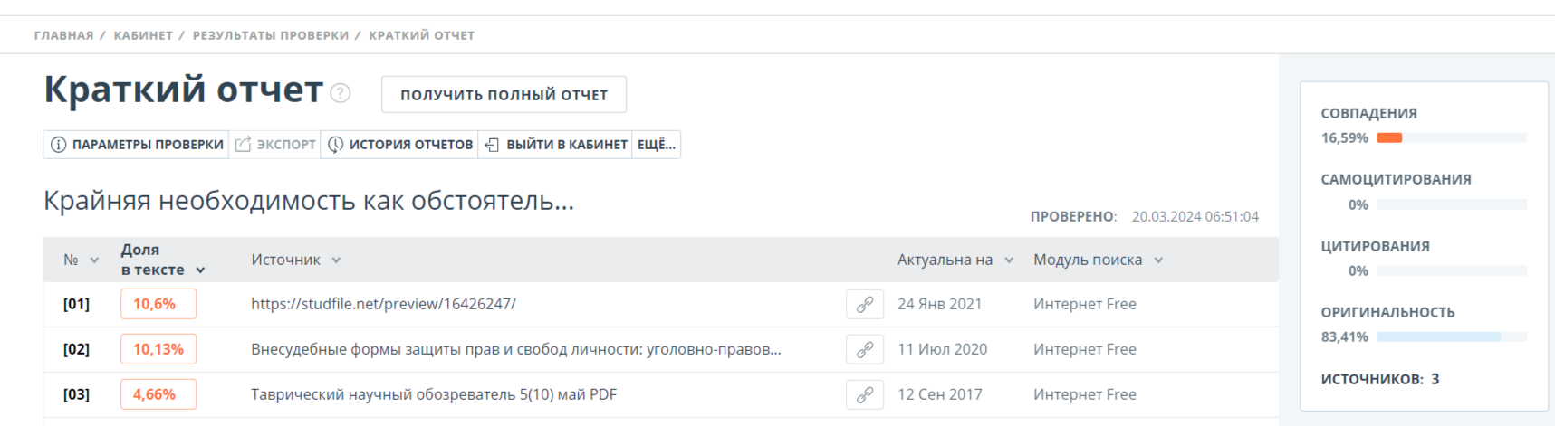The width and height of the screenshot is (1555, 426).
Task: Click Выйти в кабинет
Action: point(556,145)
